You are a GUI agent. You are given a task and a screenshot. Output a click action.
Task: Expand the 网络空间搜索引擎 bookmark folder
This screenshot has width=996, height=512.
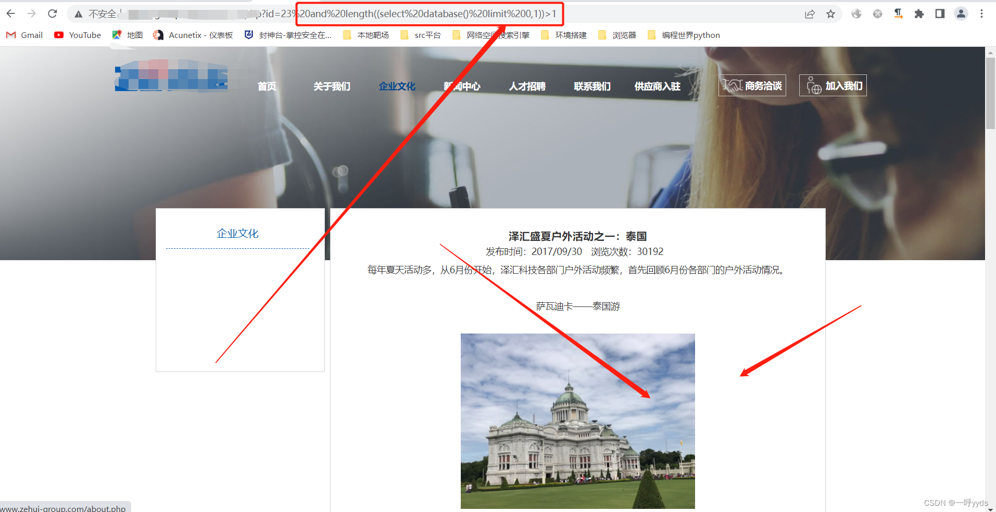pos(491,35)
